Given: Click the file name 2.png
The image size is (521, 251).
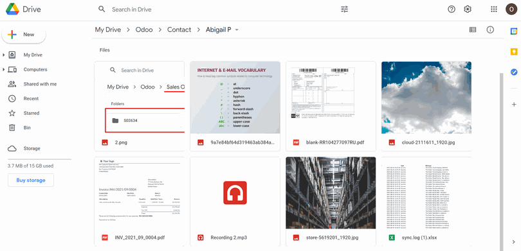Looking at the screenshot, I should tap(121, 143).
